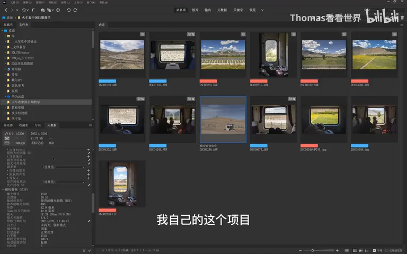Image resolution: width=407 pixels, height=254 pixels.
Task: Open the metadata panel options menu
Action: [90, 125]
